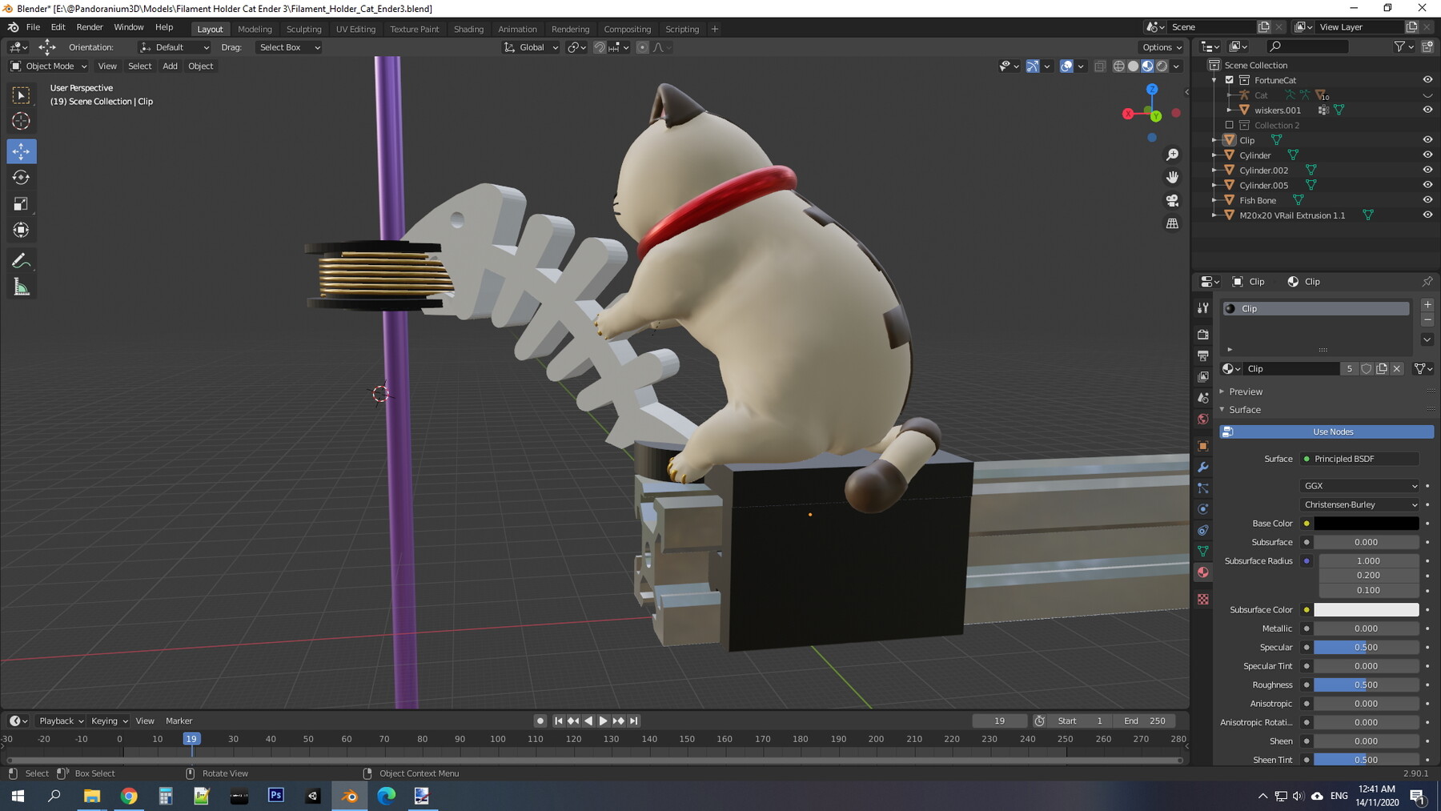The image size is (1441, 811).
Task: Open Photoshop from the taskbar
Action: click(x=275, y=796)
